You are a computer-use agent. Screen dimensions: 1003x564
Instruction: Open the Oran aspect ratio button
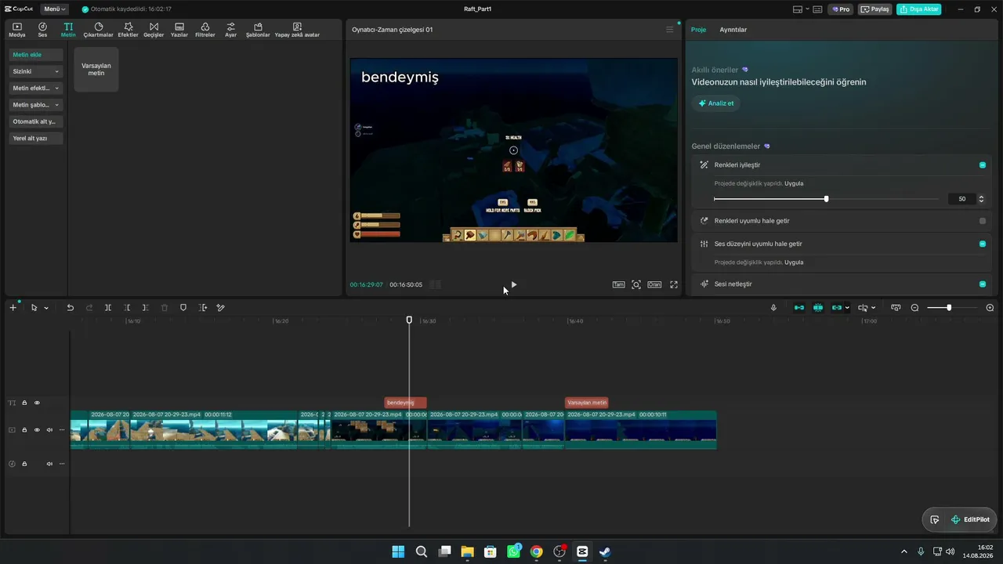click(654, 284)
